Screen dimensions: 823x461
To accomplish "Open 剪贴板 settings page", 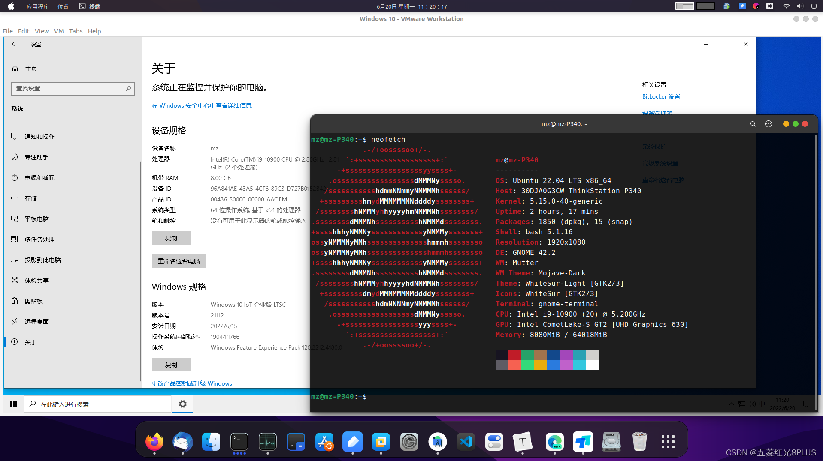I will coord(72,301).
